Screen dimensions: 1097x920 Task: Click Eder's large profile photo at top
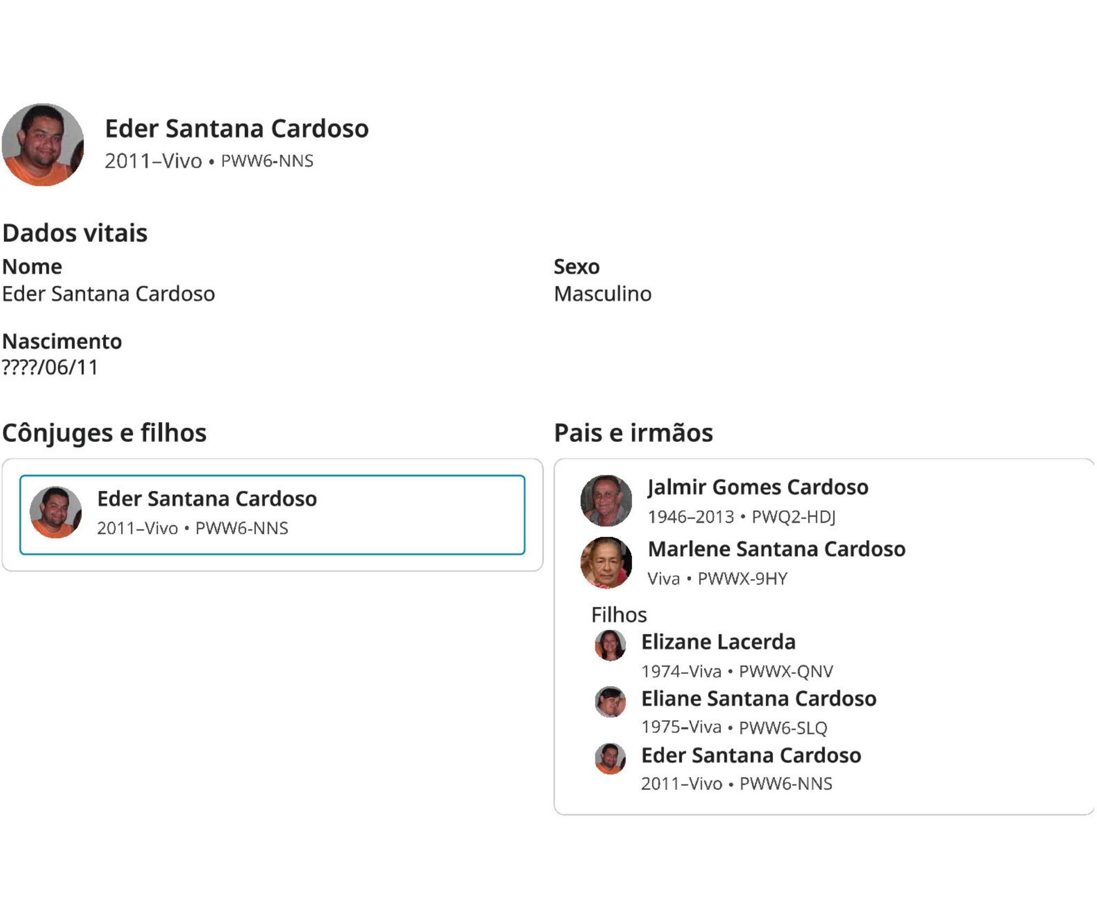[43, 145]
